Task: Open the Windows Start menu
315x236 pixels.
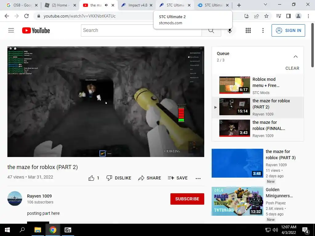Action: [7, 230]
